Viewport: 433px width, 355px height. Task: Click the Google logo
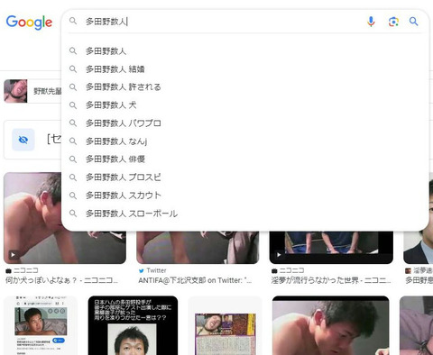tap(29, 23)
